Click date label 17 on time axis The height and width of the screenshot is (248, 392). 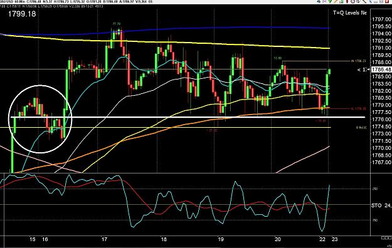point(104,239)
